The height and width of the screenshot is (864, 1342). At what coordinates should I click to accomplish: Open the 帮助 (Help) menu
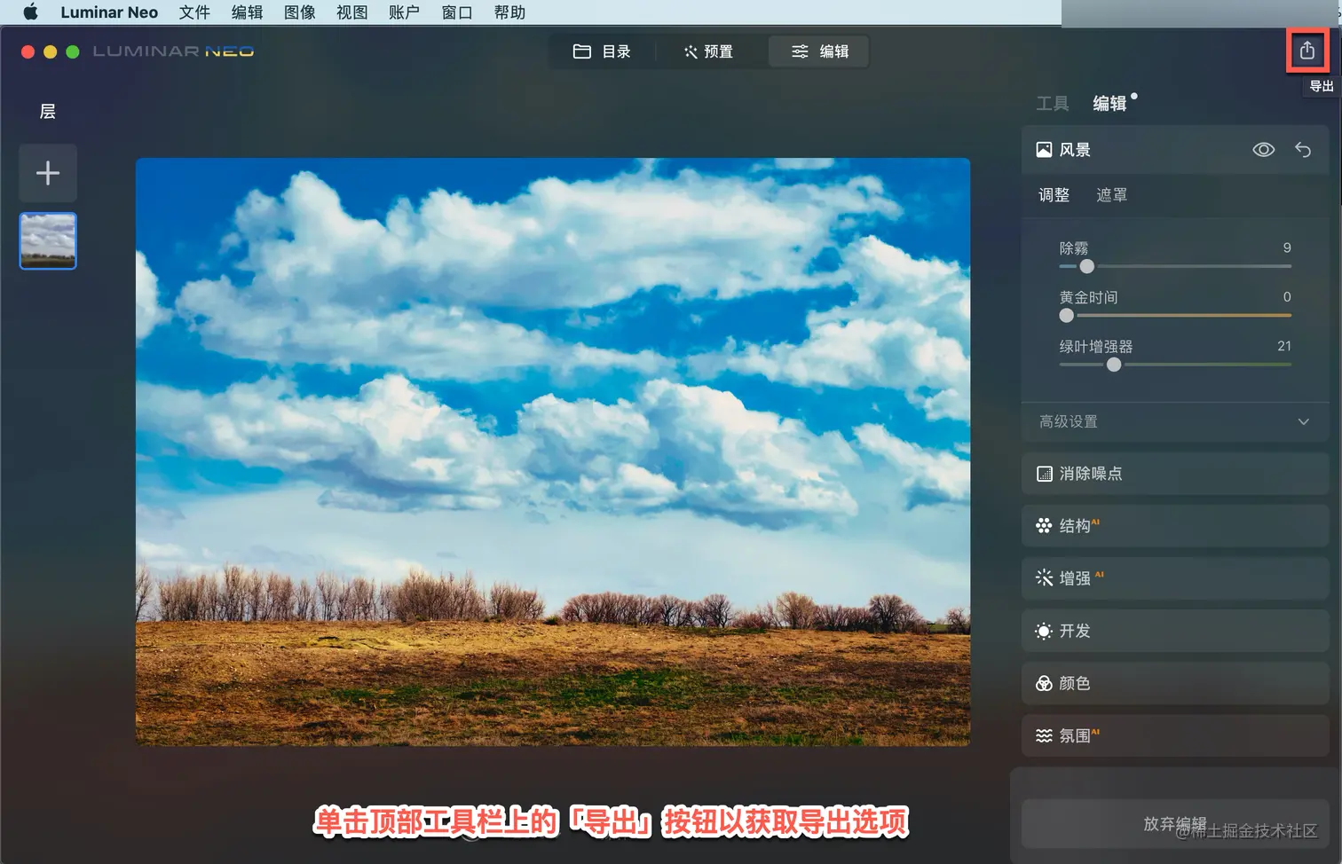click(x=509, y=12)
